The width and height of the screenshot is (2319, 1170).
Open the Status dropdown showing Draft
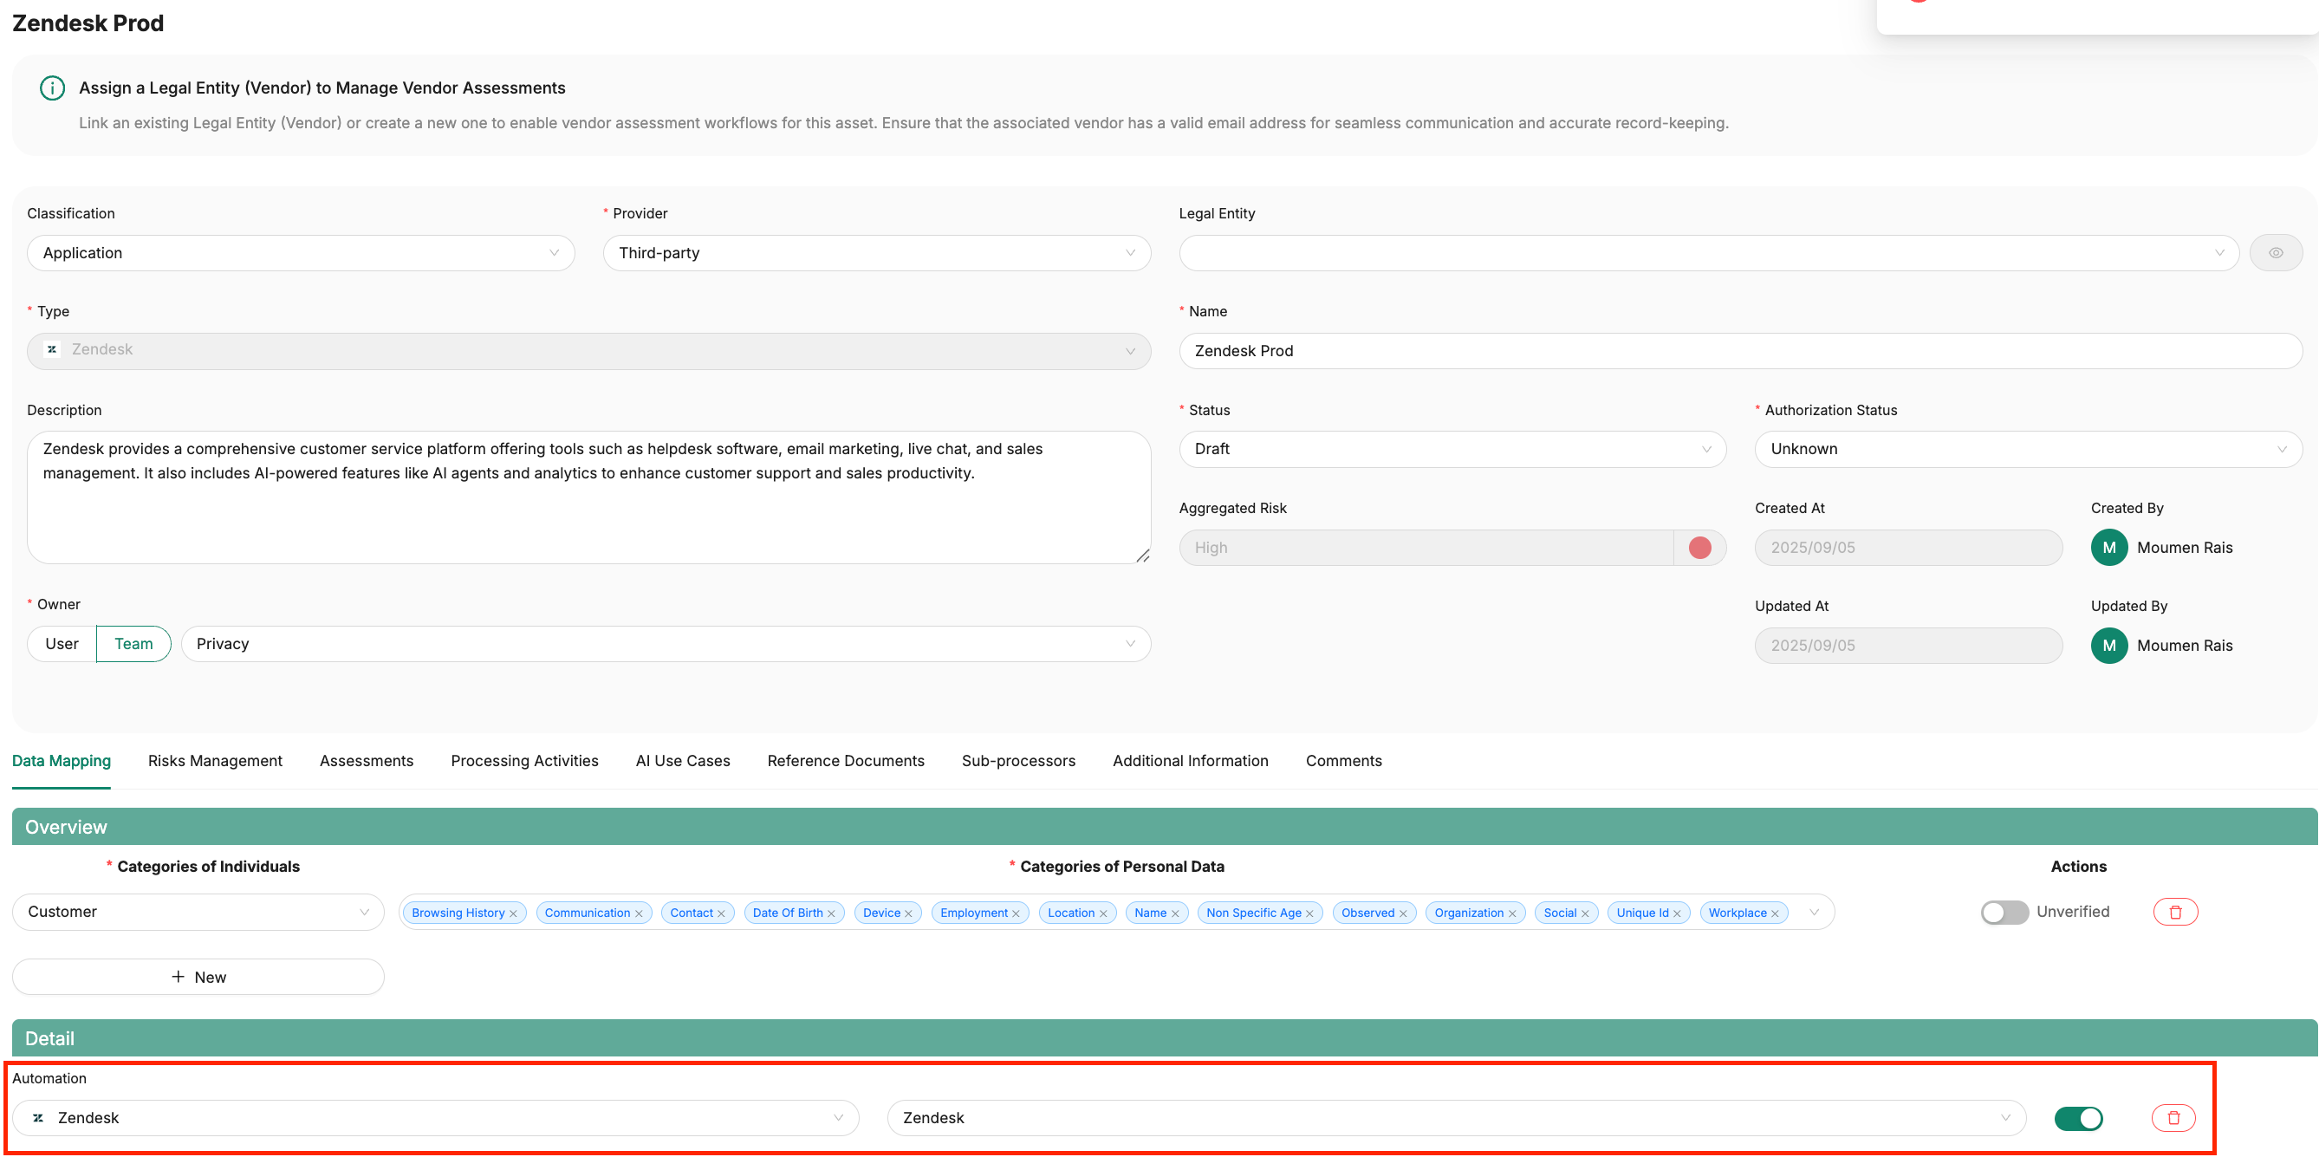pyautogui.click(x=1452, y=449)
